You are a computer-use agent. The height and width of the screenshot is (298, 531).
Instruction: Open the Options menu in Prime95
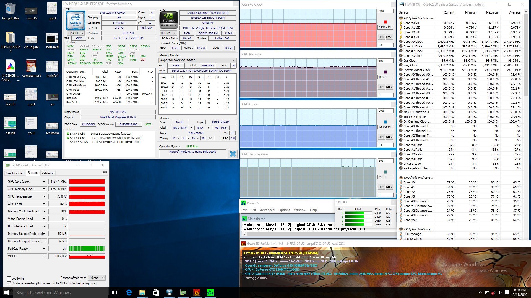284,210
